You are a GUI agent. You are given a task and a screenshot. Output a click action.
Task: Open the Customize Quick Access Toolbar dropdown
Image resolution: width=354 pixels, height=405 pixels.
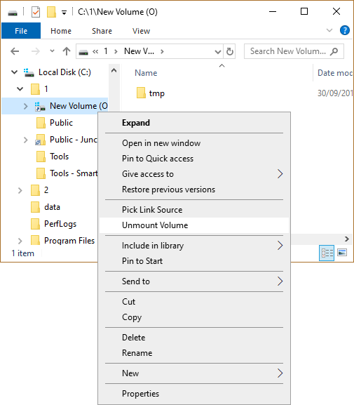pos(64,13)
